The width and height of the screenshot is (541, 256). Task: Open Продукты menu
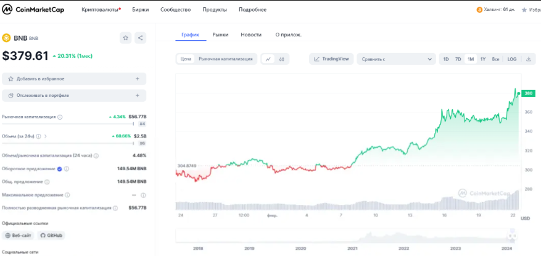pos(215,10)
